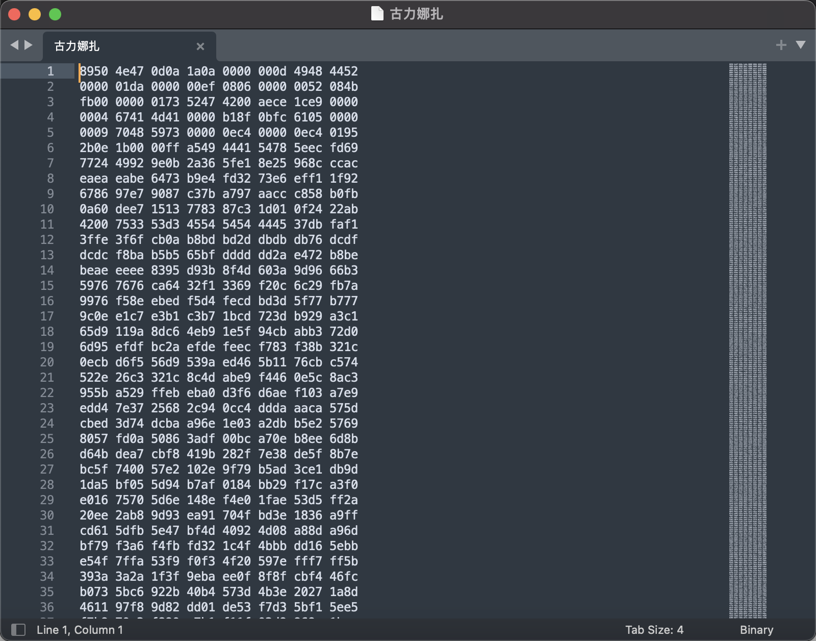
Task: Minimize window with the yellow button
Action: [35, 14]
